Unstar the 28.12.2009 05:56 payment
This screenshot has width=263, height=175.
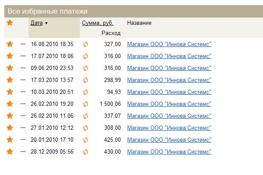[10, 152]
